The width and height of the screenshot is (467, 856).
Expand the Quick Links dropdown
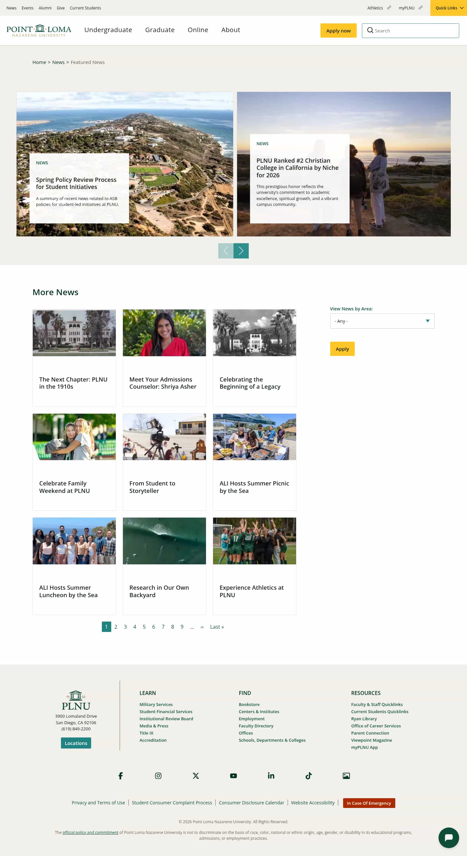(x=449, y=8)
